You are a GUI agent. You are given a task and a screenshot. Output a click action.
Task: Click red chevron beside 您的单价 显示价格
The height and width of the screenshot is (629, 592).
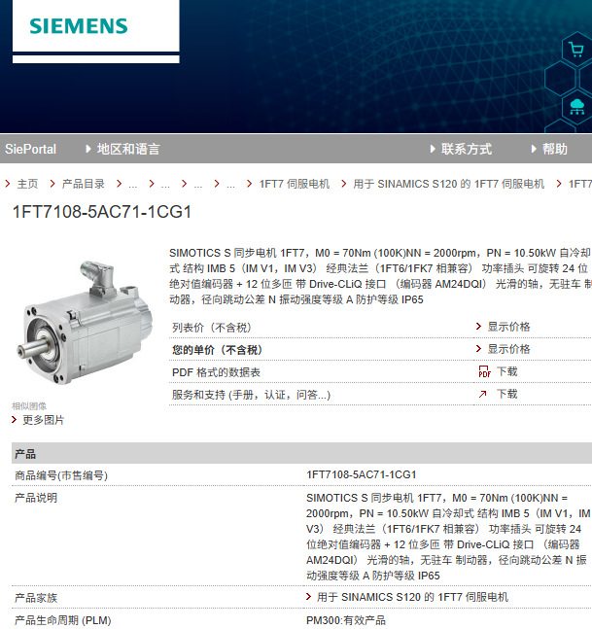[478, 349]
